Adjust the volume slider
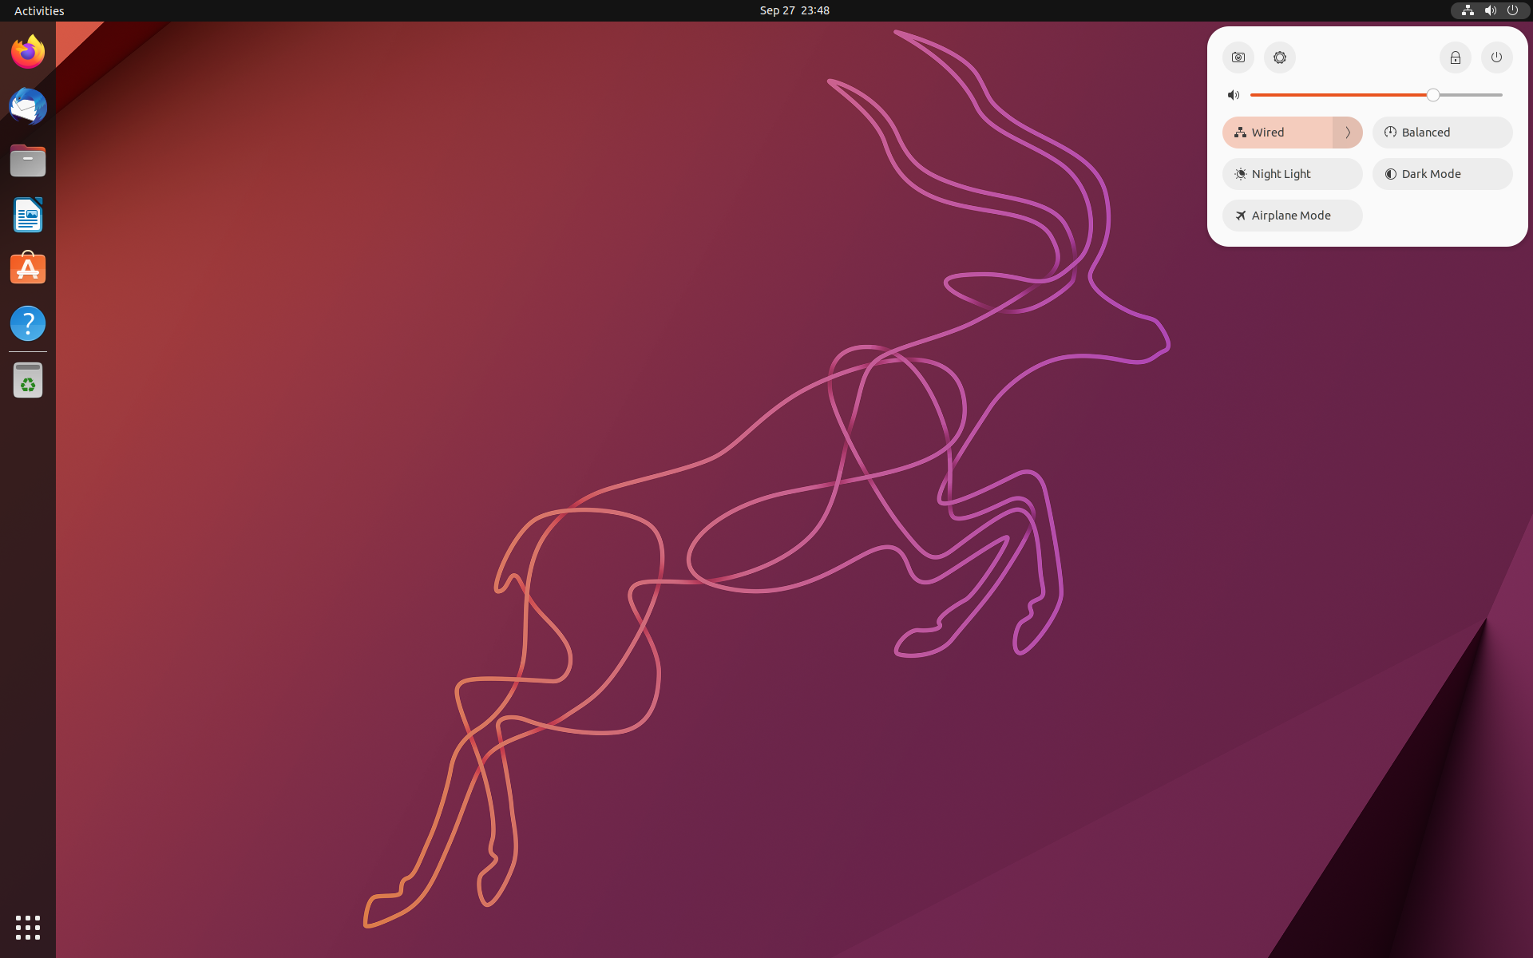 click(1433, 94)
